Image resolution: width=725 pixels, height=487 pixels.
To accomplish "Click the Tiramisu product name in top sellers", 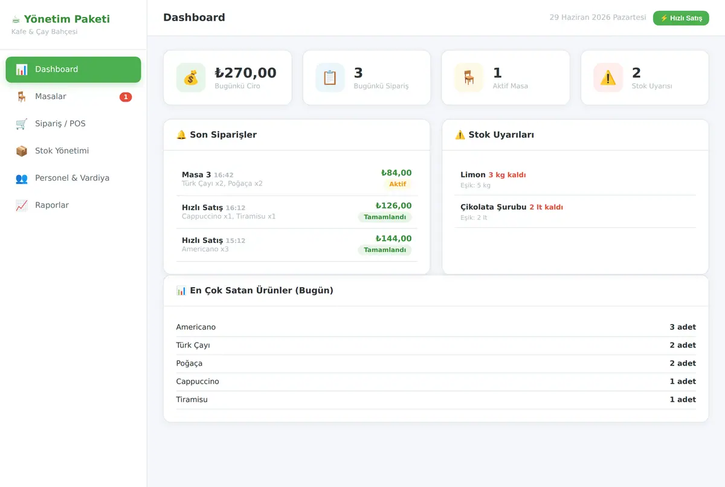I will [192, 399].
